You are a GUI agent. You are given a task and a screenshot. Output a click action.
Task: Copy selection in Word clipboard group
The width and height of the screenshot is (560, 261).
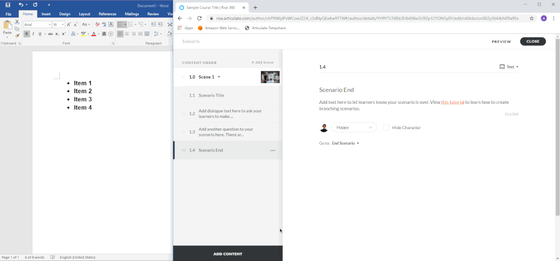(x=17, y=29)
